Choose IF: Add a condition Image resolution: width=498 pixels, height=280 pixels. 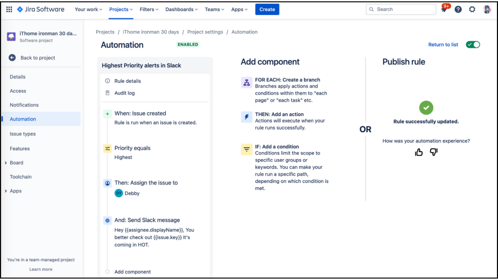277,147
